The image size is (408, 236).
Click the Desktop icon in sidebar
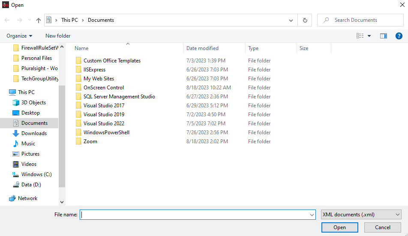click(x=16, y=113)
